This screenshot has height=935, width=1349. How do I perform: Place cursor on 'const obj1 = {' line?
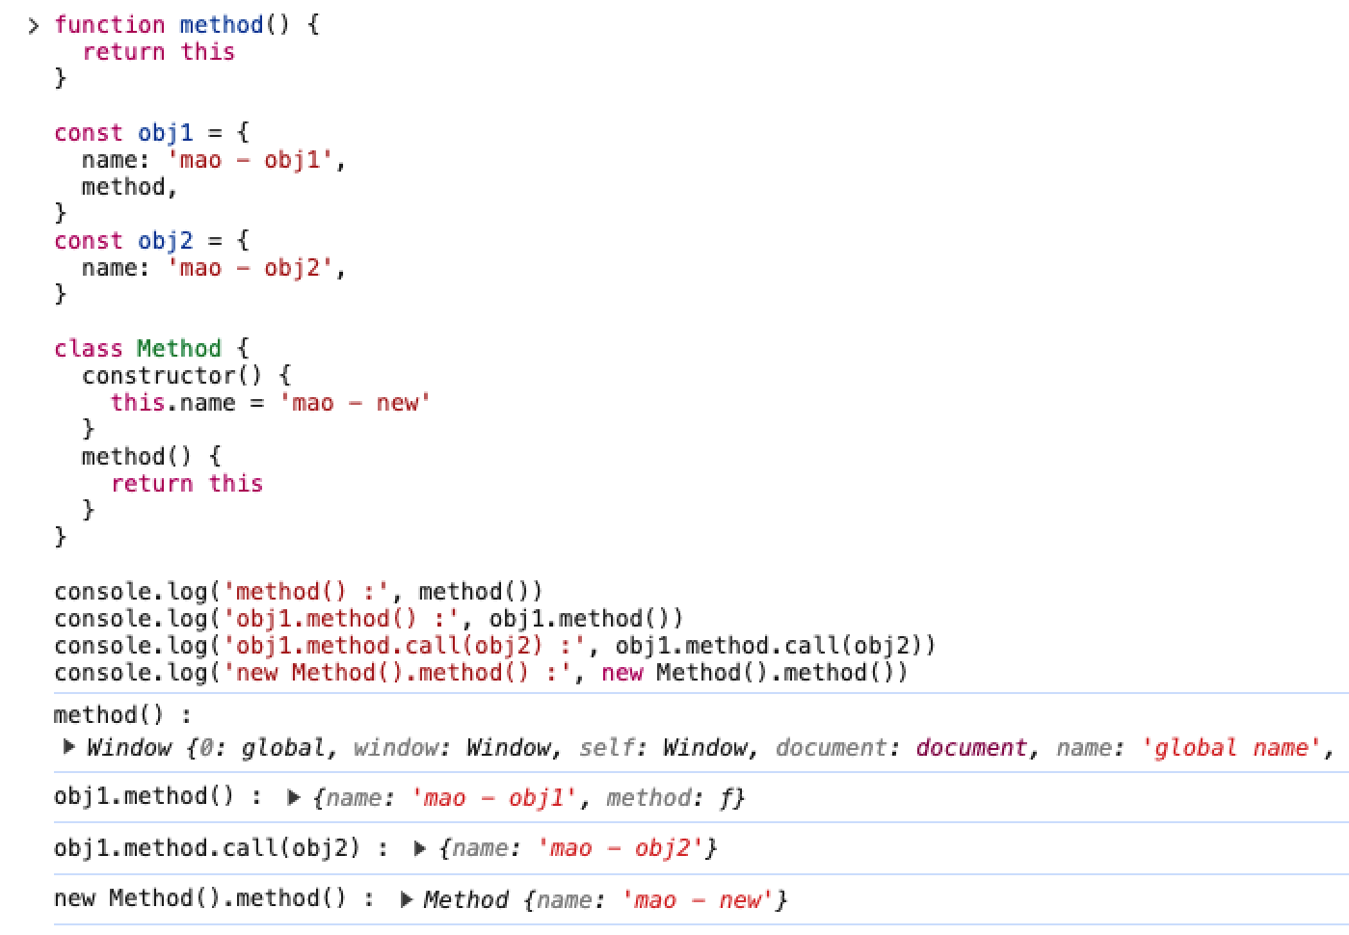[151, 133]
